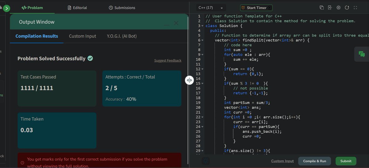The image size is (369, 168).
Task: Click the Start Timer button
Action: pyautogui.click(x=256, y=8)
